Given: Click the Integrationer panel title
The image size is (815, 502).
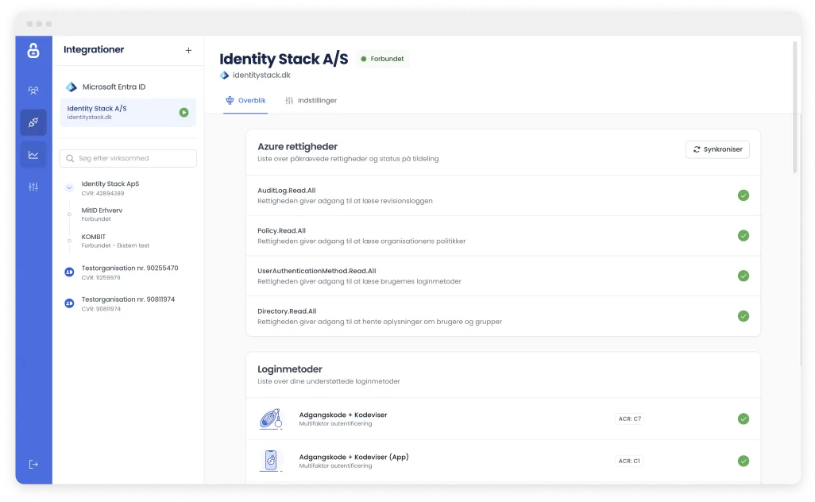Looking at the screenshot, I should [94, 50].
